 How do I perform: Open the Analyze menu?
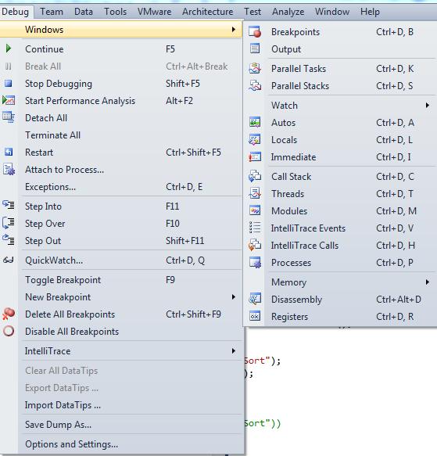click(x=288, y=12)
